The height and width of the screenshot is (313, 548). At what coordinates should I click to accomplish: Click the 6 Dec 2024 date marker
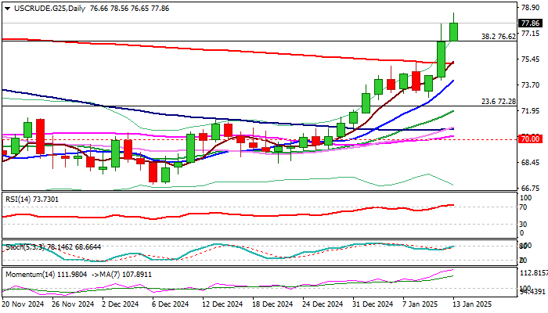click(x=171, y=304)
